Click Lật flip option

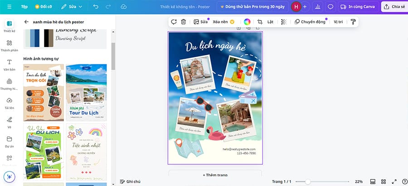tap(270, 22)
